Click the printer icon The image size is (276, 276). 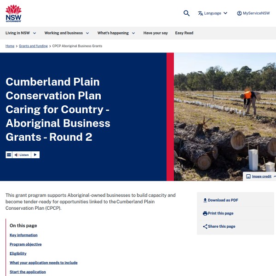(x=205, y=213)
